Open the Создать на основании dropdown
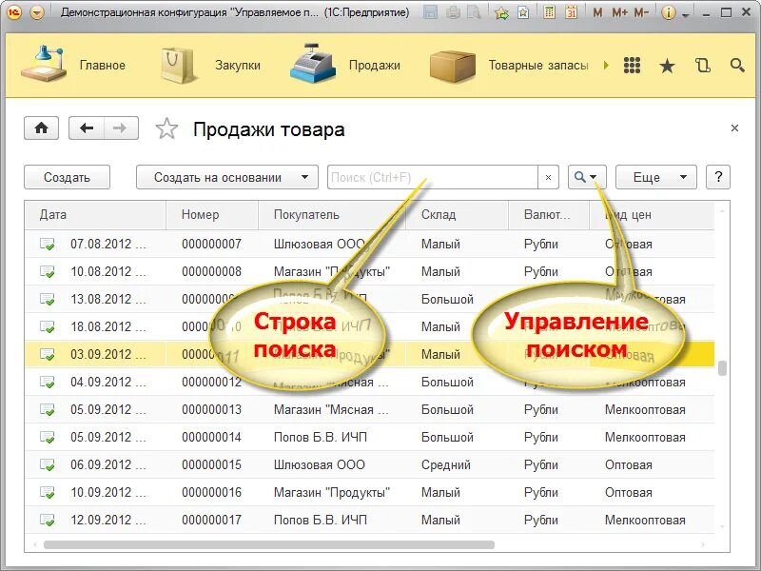This screenshot has height=571, width=761. coord(227,177)
